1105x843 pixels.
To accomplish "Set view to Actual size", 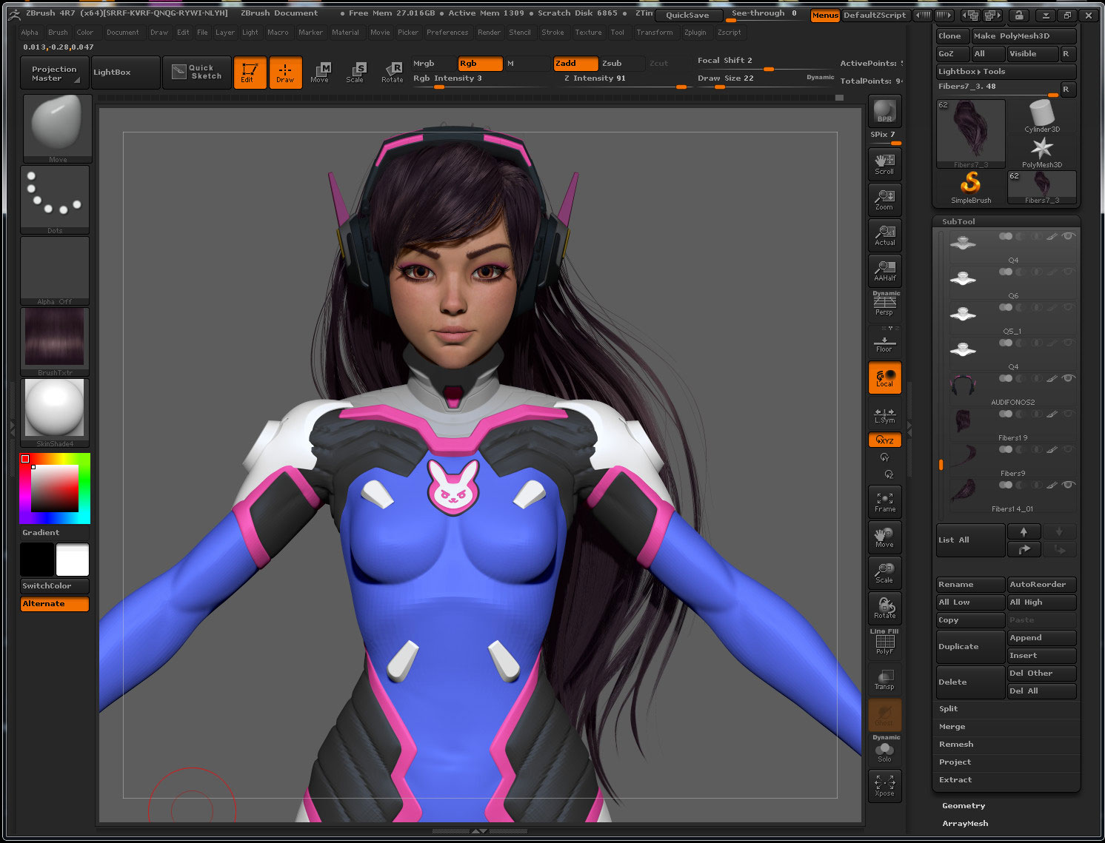I will [x=884, y=235].
